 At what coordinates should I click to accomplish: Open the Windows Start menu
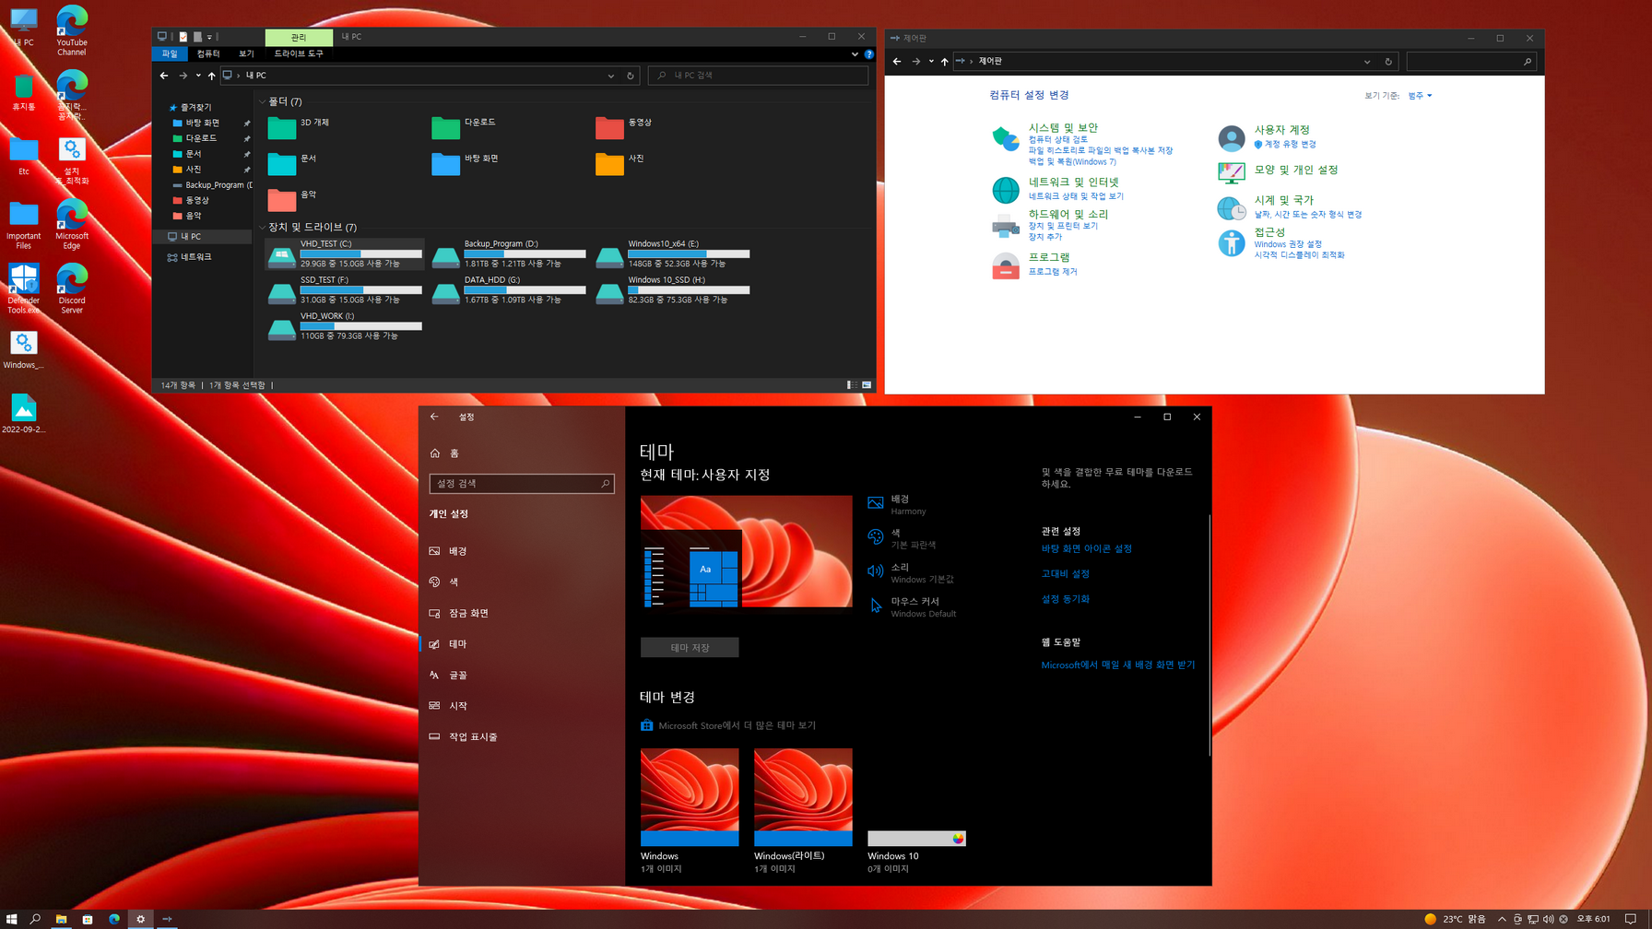pyautogui.click(x=11, y=919)
